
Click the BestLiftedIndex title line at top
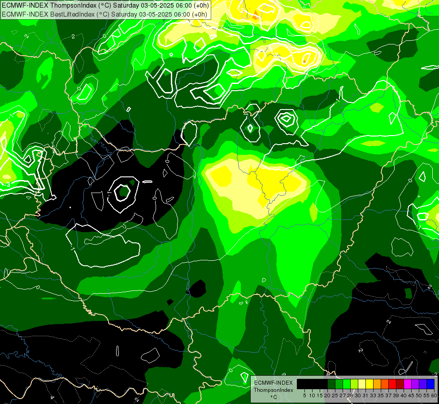104,14
